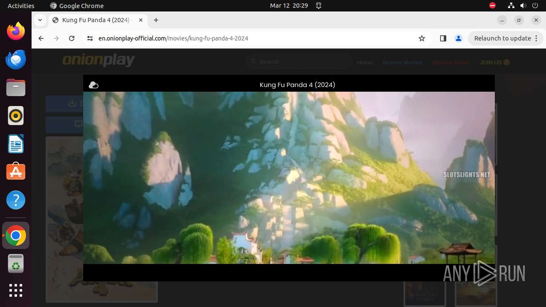
Task: Open the Help dock icon
Action: click(16, 200)
